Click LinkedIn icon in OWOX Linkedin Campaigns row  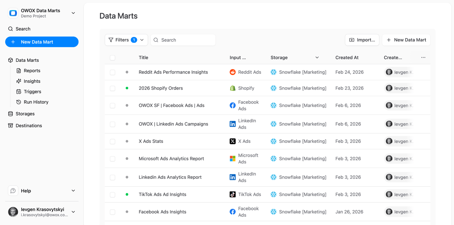(x=233, y=124)
